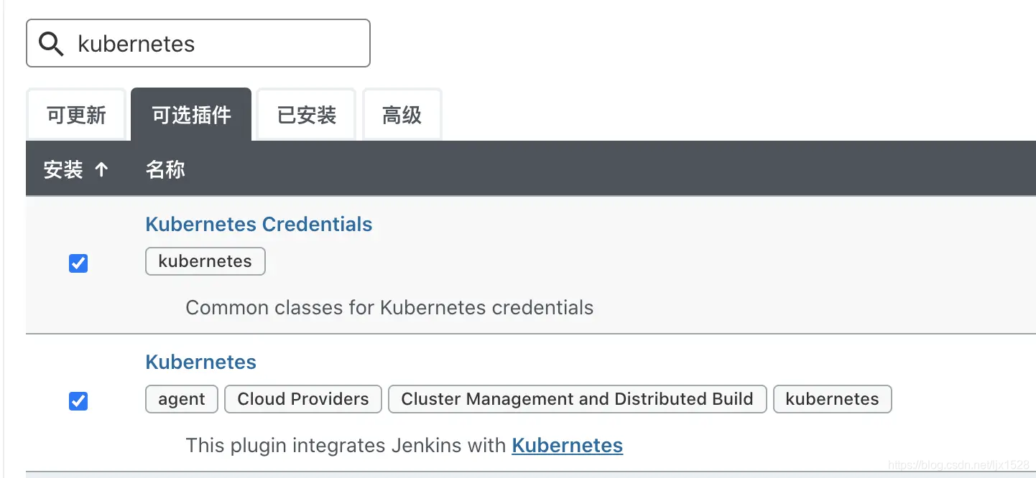This screenshot has width=1036, height=478.
Task: Follow the underlined Kubernetes description link
Action: (x=567, y=445)
